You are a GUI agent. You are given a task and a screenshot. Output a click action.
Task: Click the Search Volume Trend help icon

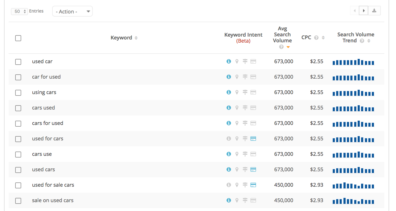tap(362, 41)
